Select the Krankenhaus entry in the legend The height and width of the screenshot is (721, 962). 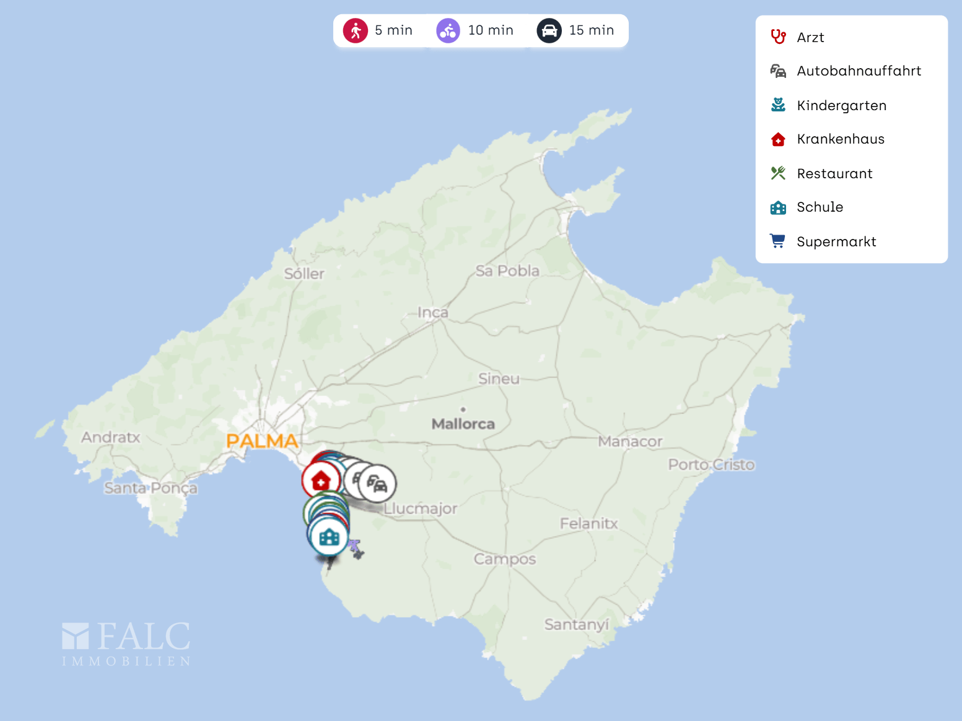840,139
